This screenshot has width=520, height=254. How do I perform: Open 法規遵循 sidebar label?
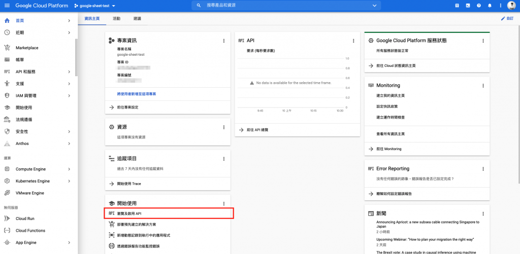[24, 120]
